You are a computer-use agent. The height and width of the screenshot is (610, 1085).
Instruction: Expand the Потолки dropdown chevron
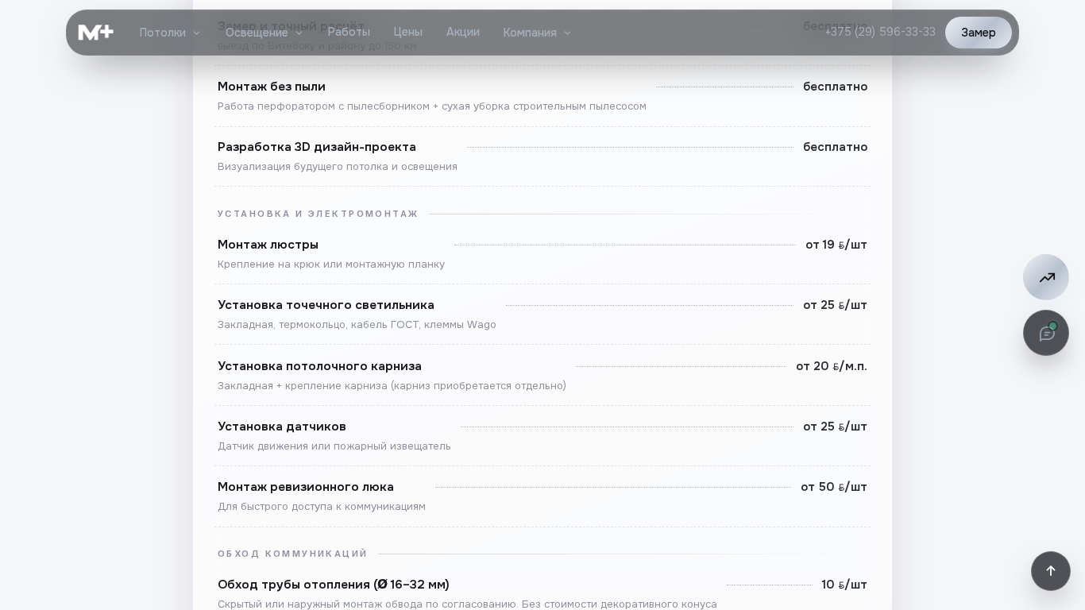coord(197,33)
